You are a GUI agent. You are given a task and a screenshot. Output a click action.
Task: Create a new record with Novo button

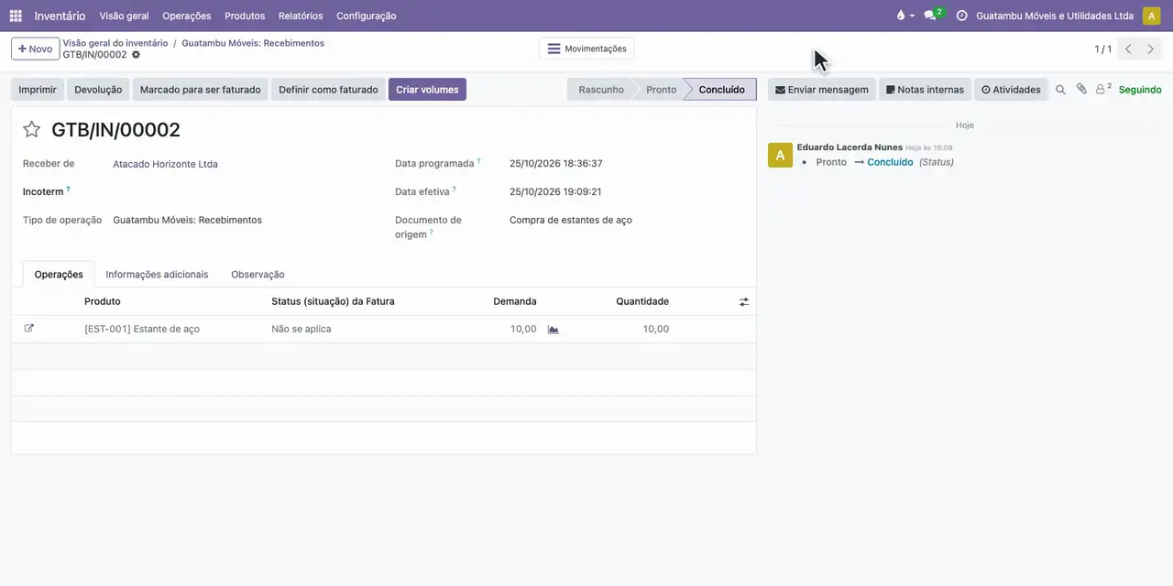[x=36, y=49]
